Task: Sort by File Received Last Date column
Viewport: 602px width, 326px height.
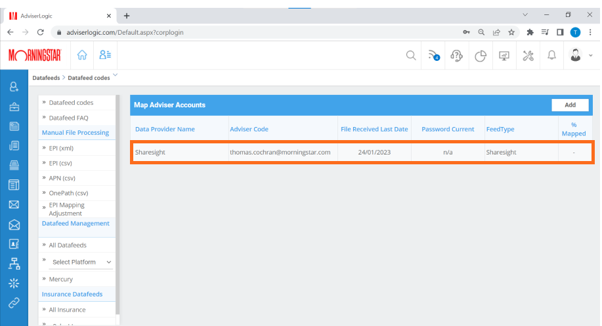Action: tap(374, 129)
